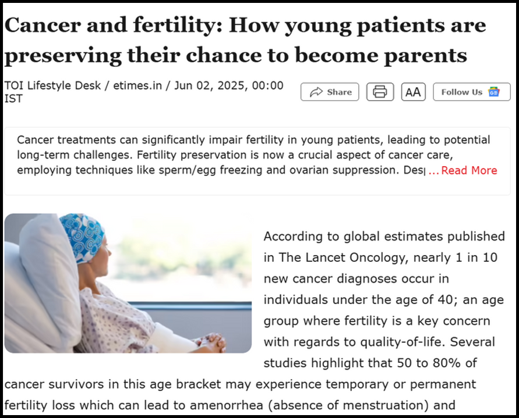Click '50 to 80%' statistic in the paragraph
Image resolution: width=519 pixels, height=418 pixels.
429,363
